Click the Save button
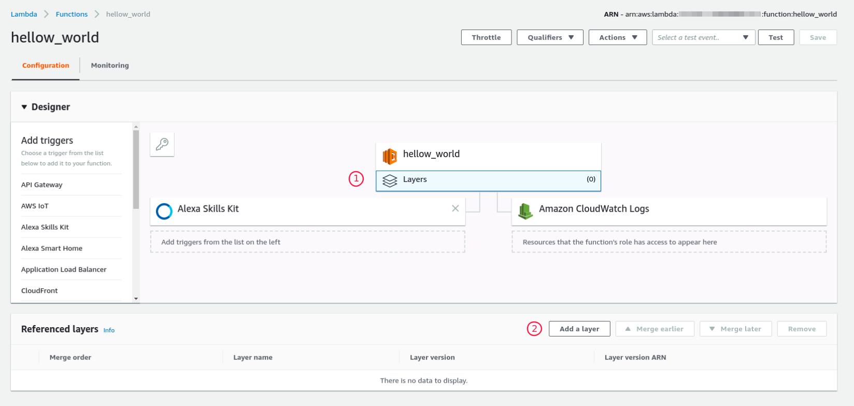Screen dimensions: 854x406 (818, 37)
